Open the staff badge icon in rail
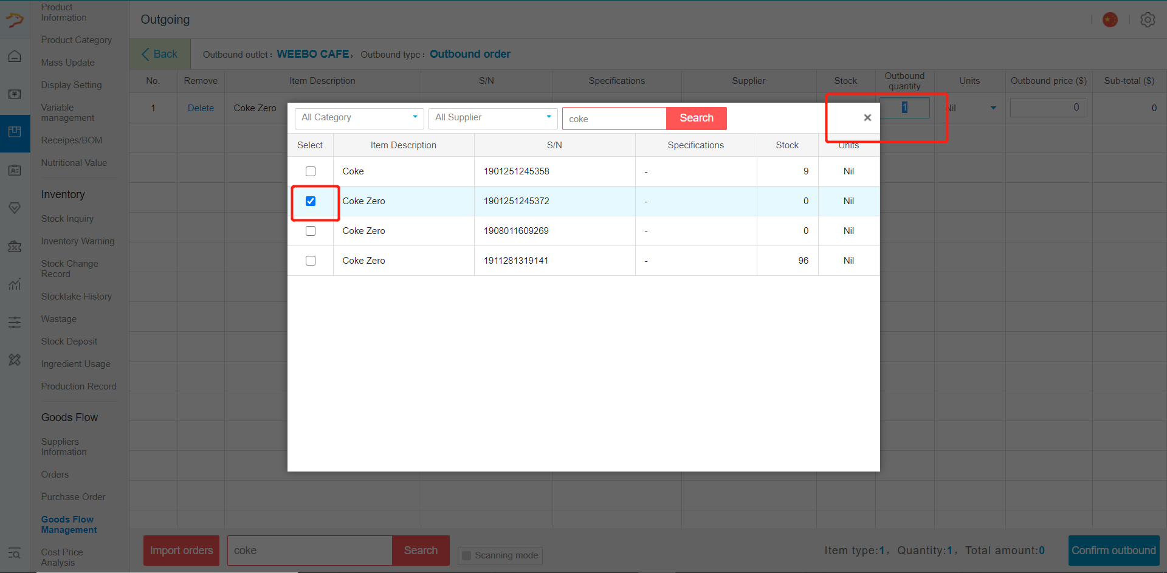This screenshot has width=1167, height=573. pos(15,246)
